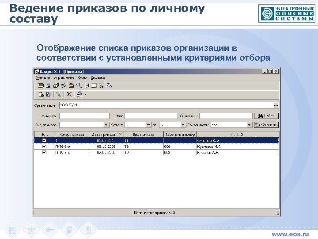Screen dimensions: 318x239
Task: Click the Табельный номер column header
Action: pos(180,135)
